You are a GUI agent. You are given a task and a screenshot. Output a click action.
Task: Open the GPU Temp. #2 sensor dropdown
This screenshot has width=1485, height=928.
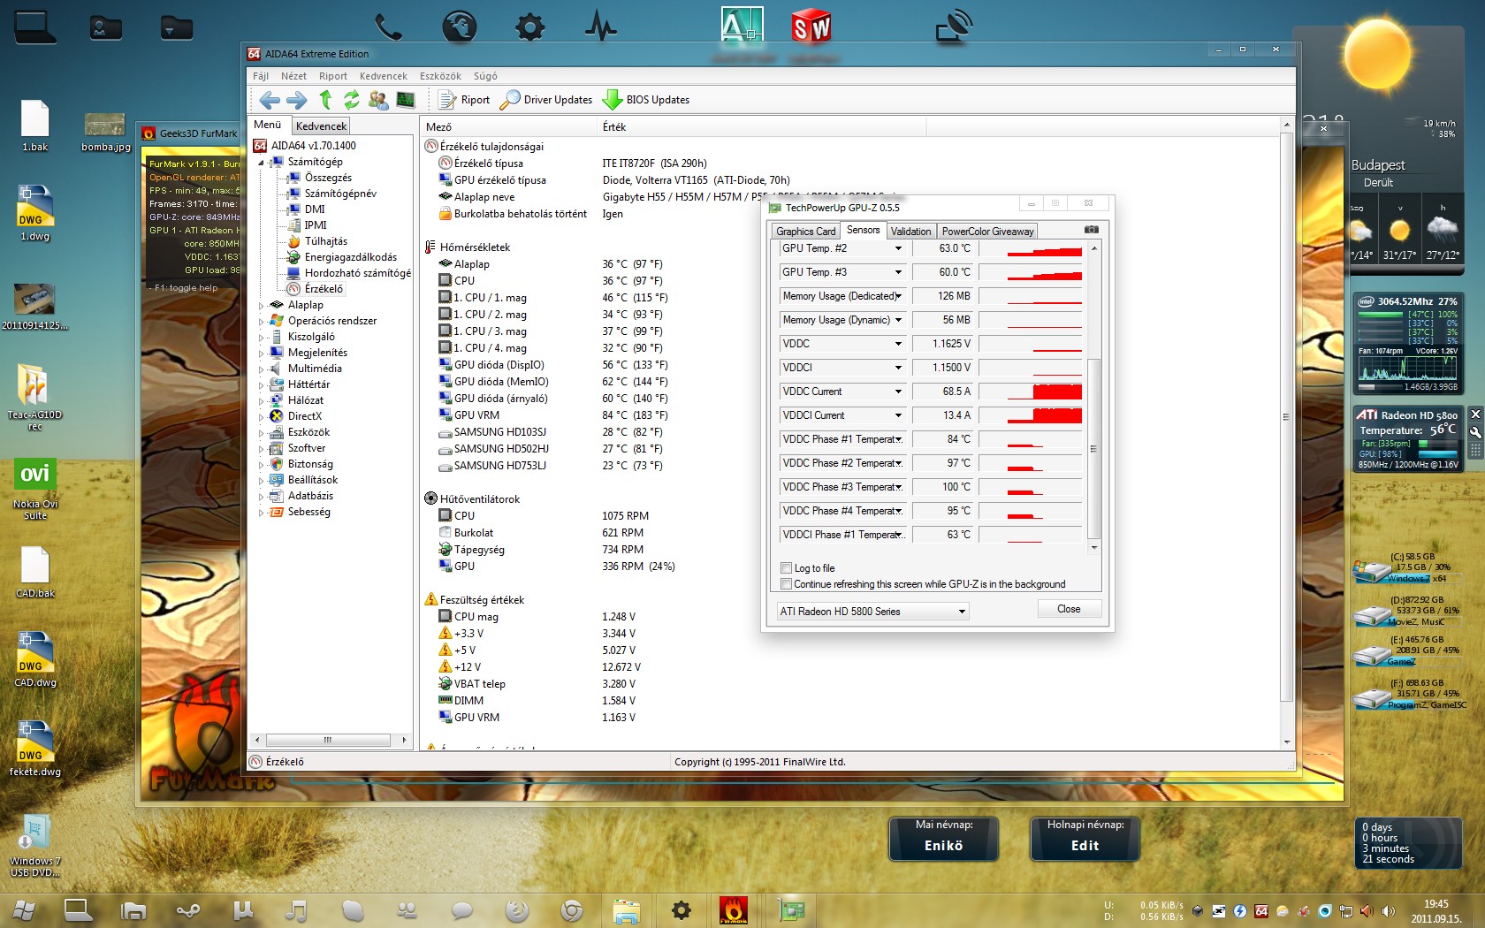click(898, 248)
